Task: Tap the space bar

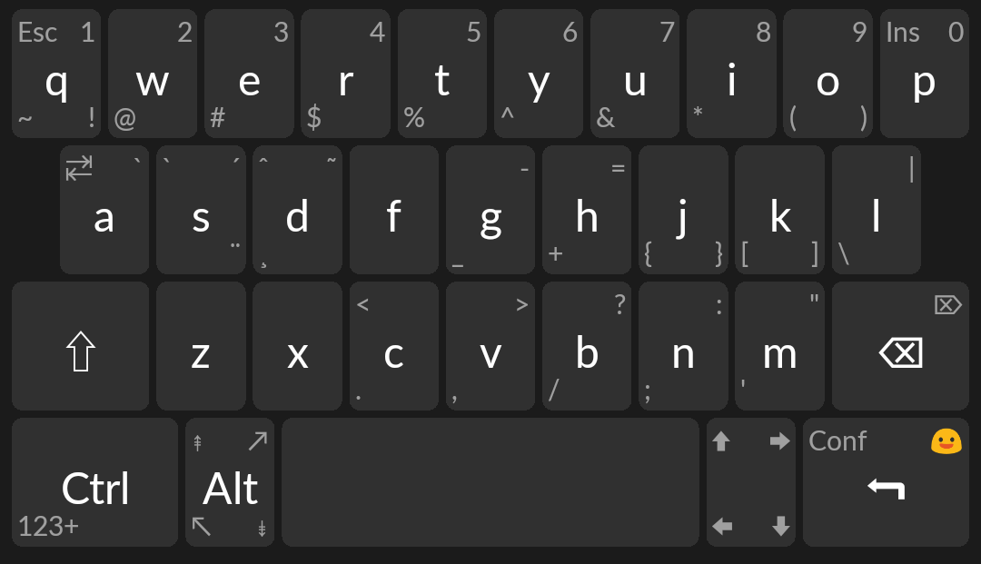Action: point(490,482)
